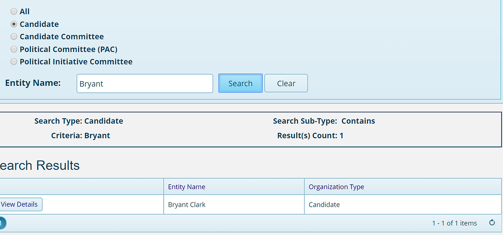Click the Search button

click(241, 83)
